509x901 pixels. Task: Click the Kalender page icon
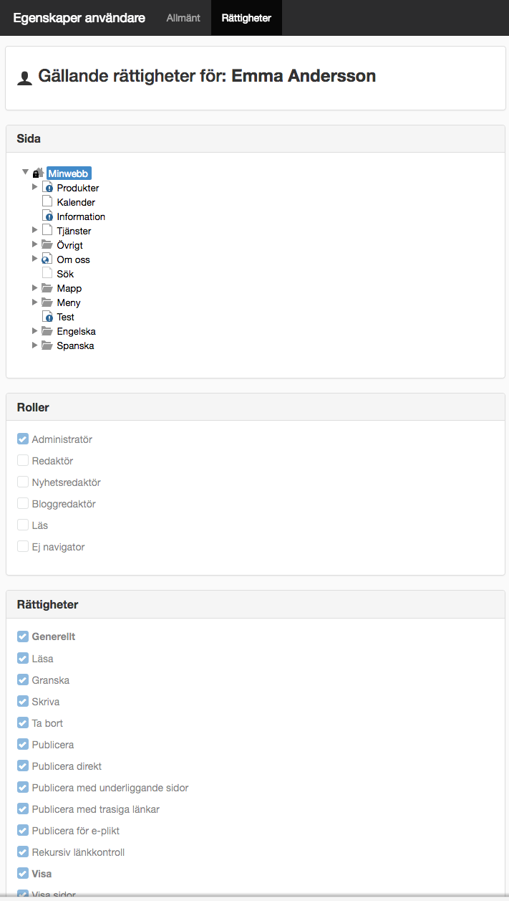click(47, 201)
